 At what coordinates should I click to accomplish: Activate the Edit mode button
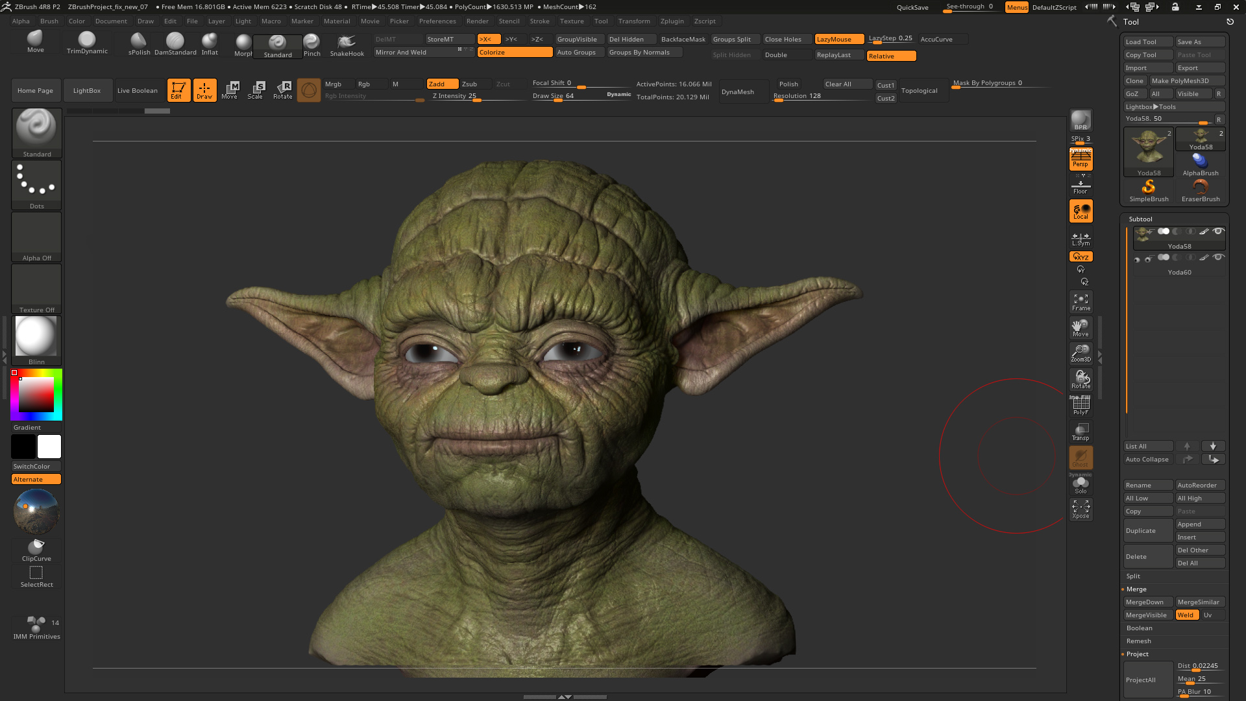(178, 90)
